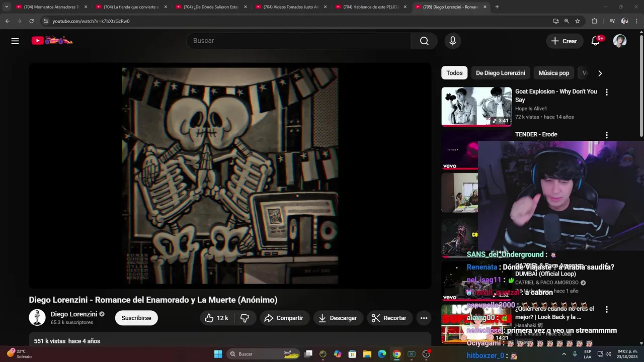This screenshot has width=644, height=362.
Task: Click install app icon in address bar
Action: (555, 21)
